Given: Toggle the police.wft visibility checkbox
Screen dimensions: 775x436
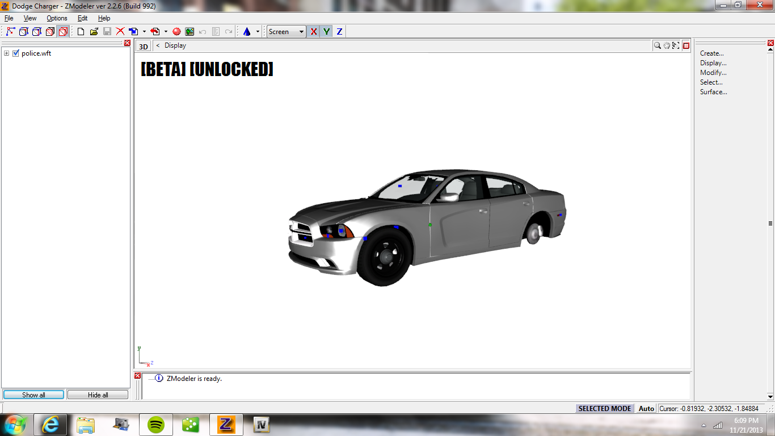Looking at the screenshot, I should tap(16, 53).
